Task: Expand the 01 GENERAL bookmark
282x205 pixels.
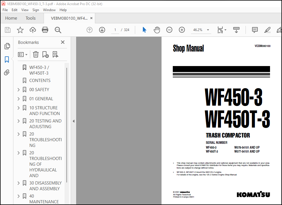Action: (x=19, y=99)
